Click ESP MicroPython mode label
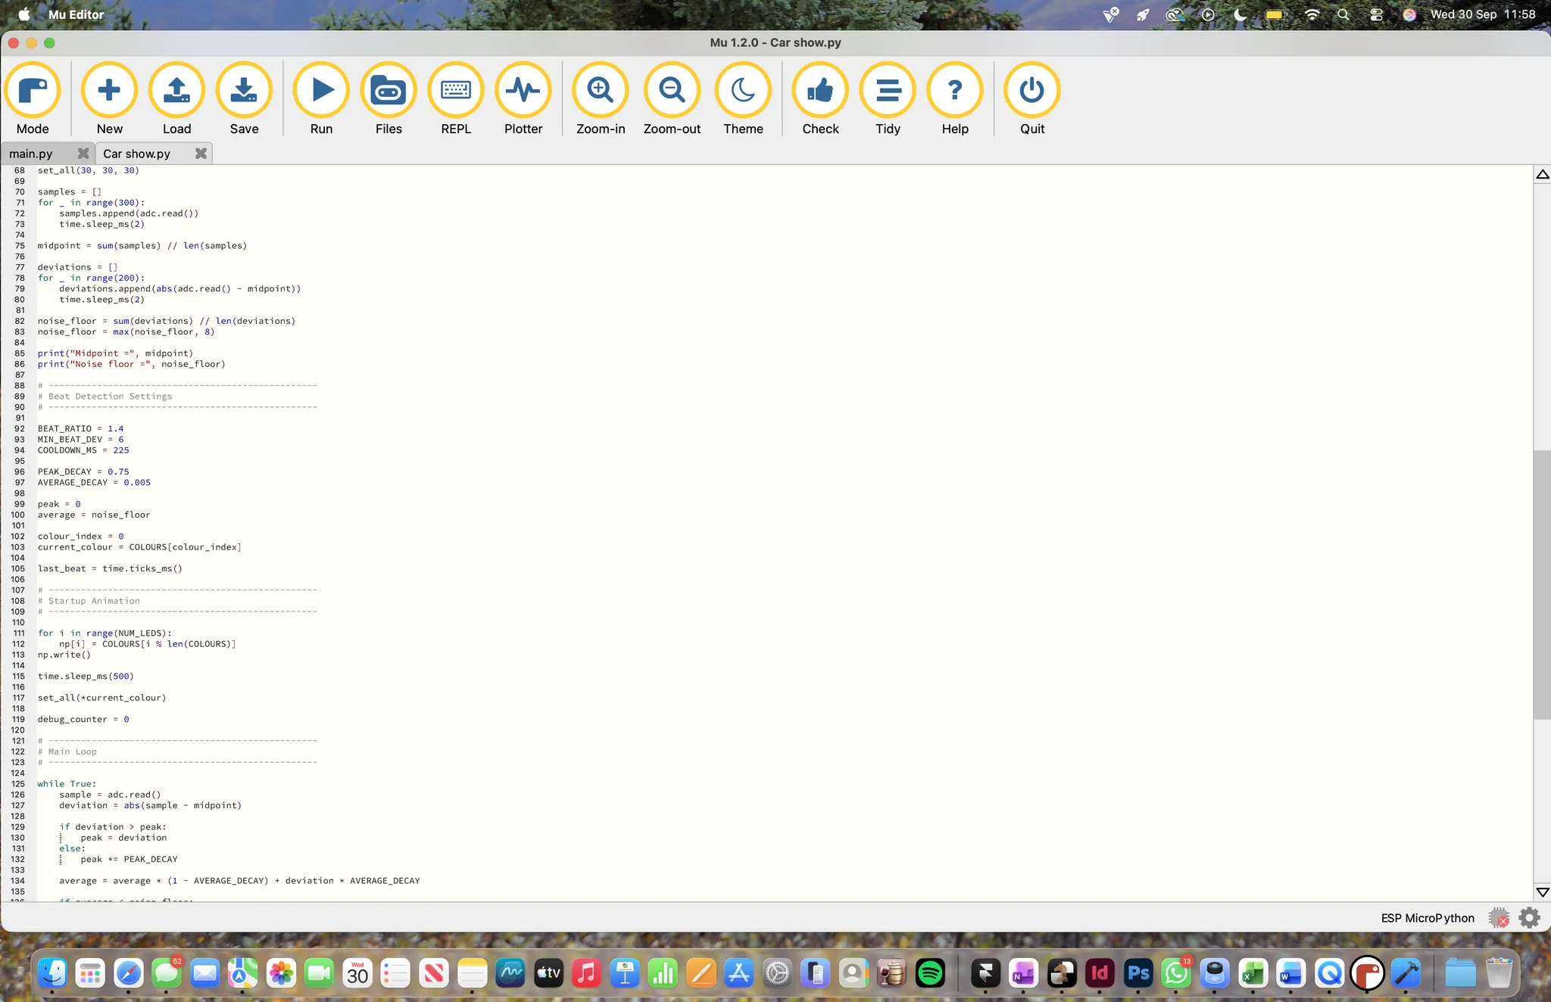 coord(1428,918)
